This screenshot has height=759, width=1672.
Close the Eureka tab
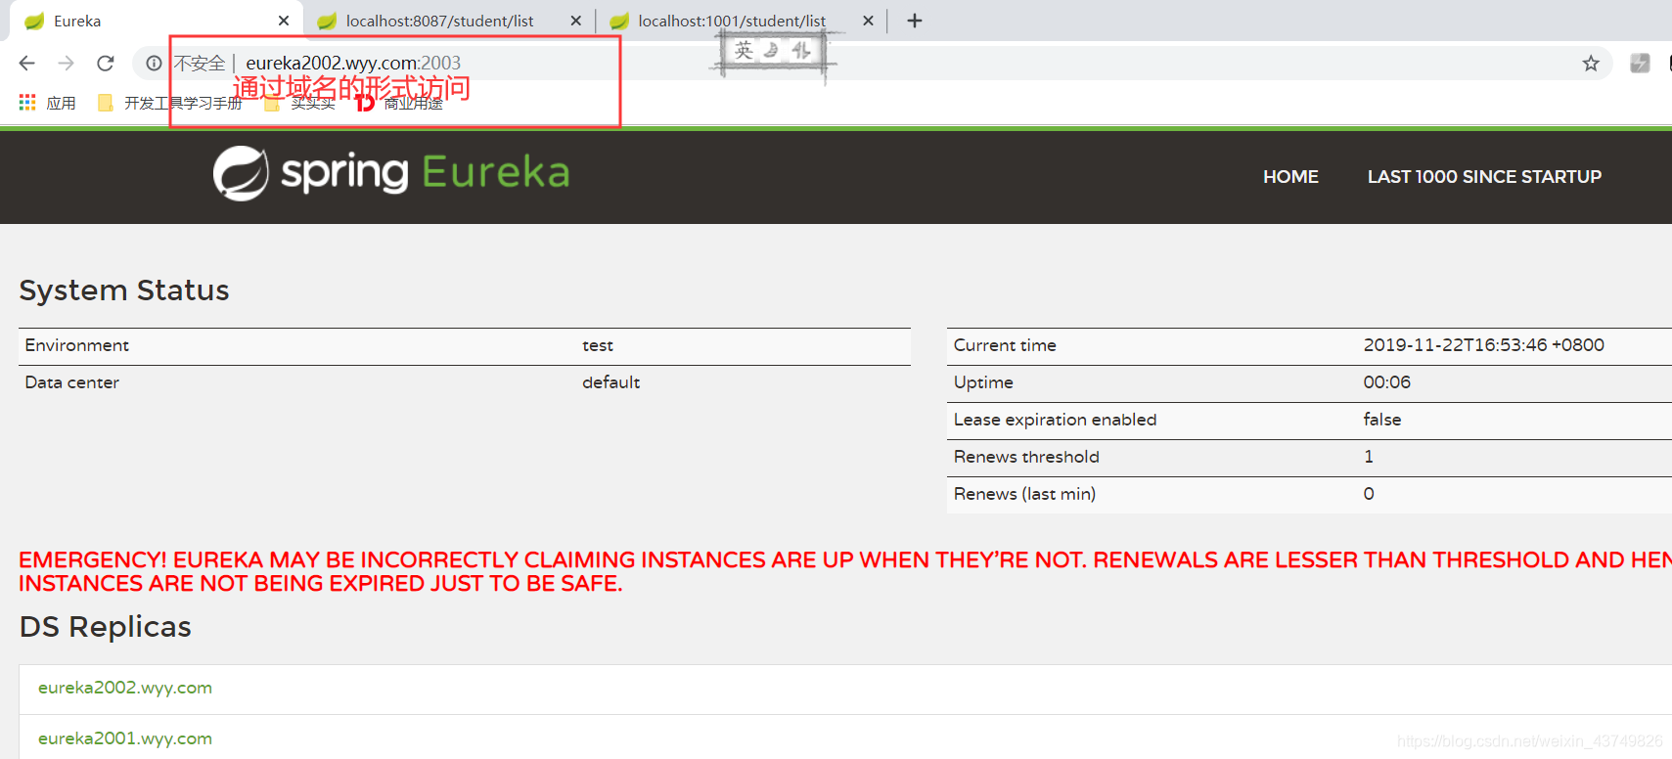coord(284,21)
